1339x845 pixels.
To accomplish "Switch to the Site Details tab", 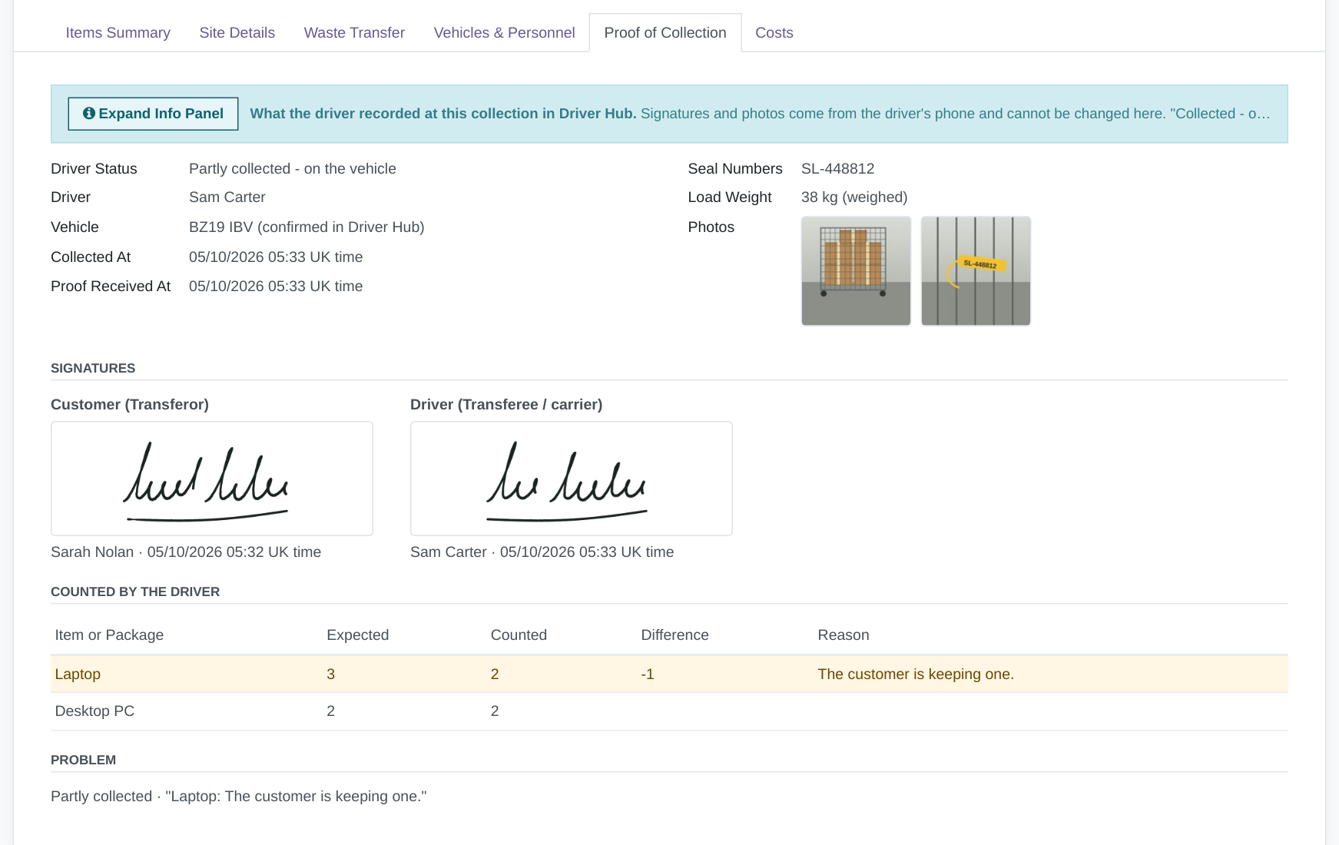I will point(237,33).
